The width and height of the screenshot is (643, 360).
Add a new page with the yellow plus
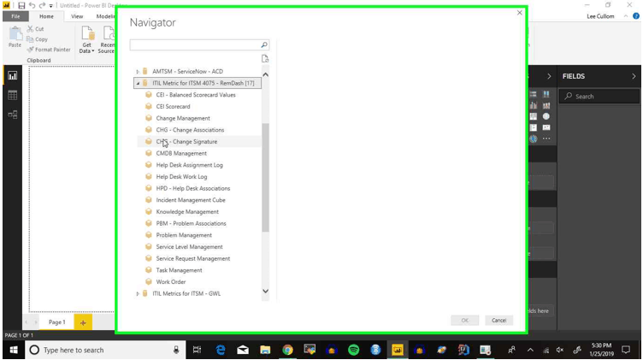(x=83, y=322)
